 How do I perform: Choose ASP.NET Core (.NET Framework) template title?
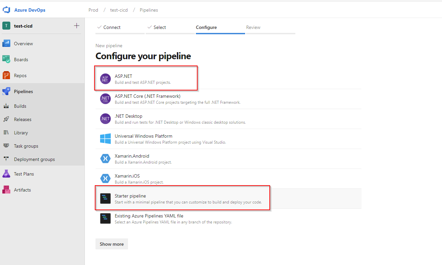[x=148, y=96]
